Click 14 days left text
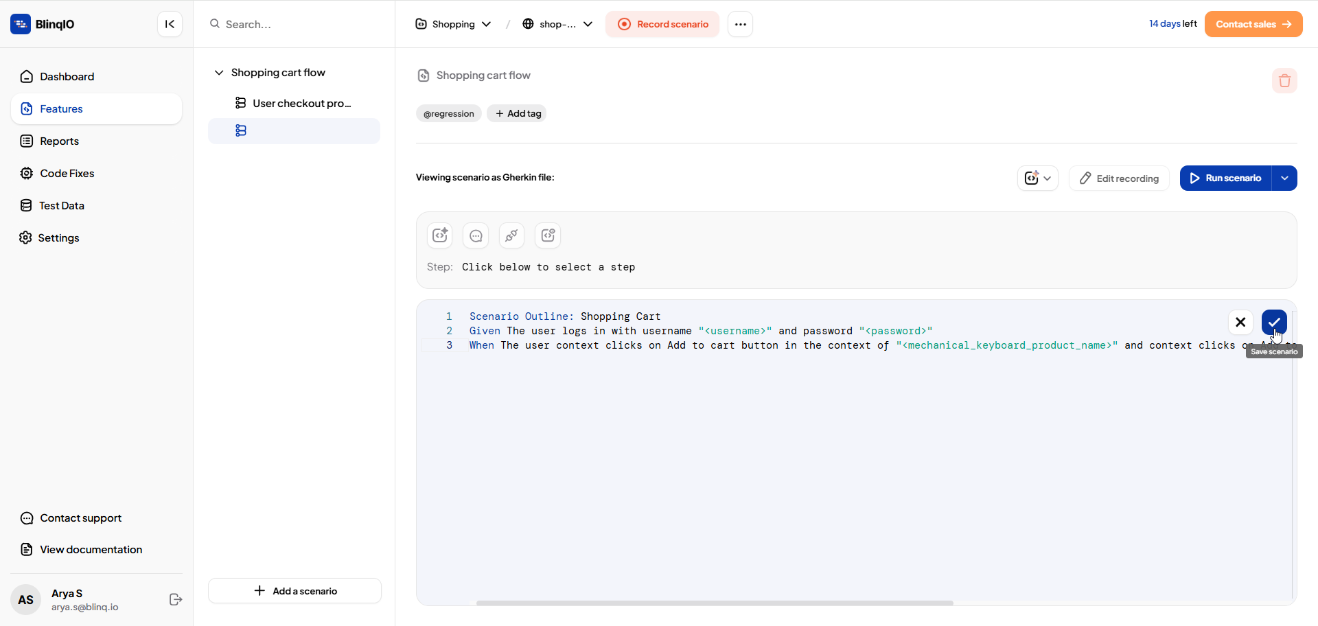Screen dimensions: 1318x626 (x=1172, y=23)
